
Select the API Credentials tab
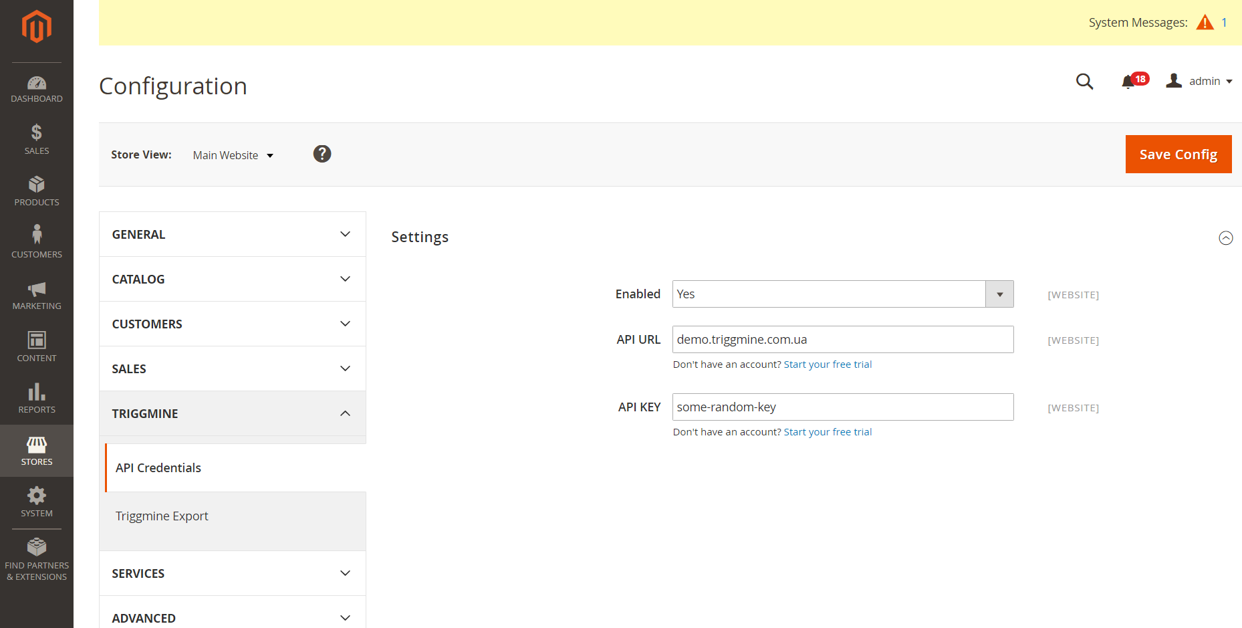tap(235, 468)
